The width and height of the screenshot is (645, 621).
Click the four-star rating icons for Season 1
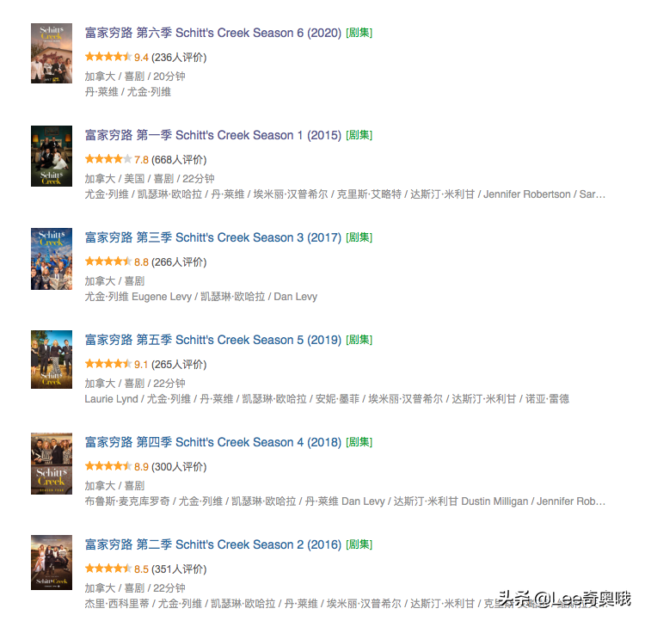pos(108,159)
